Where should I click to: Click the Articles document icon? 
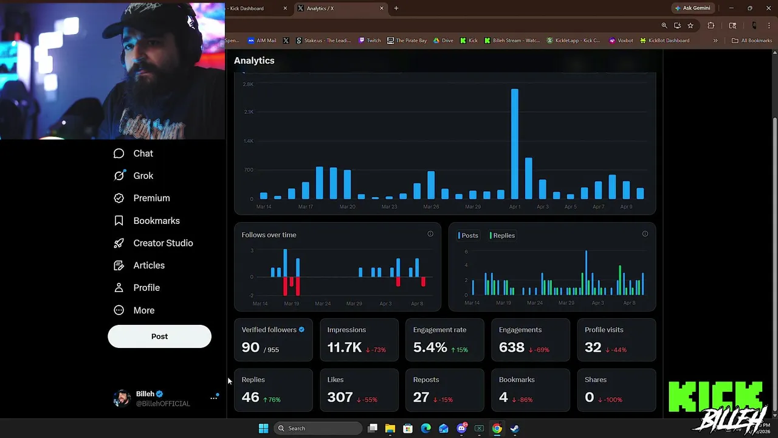119,265
